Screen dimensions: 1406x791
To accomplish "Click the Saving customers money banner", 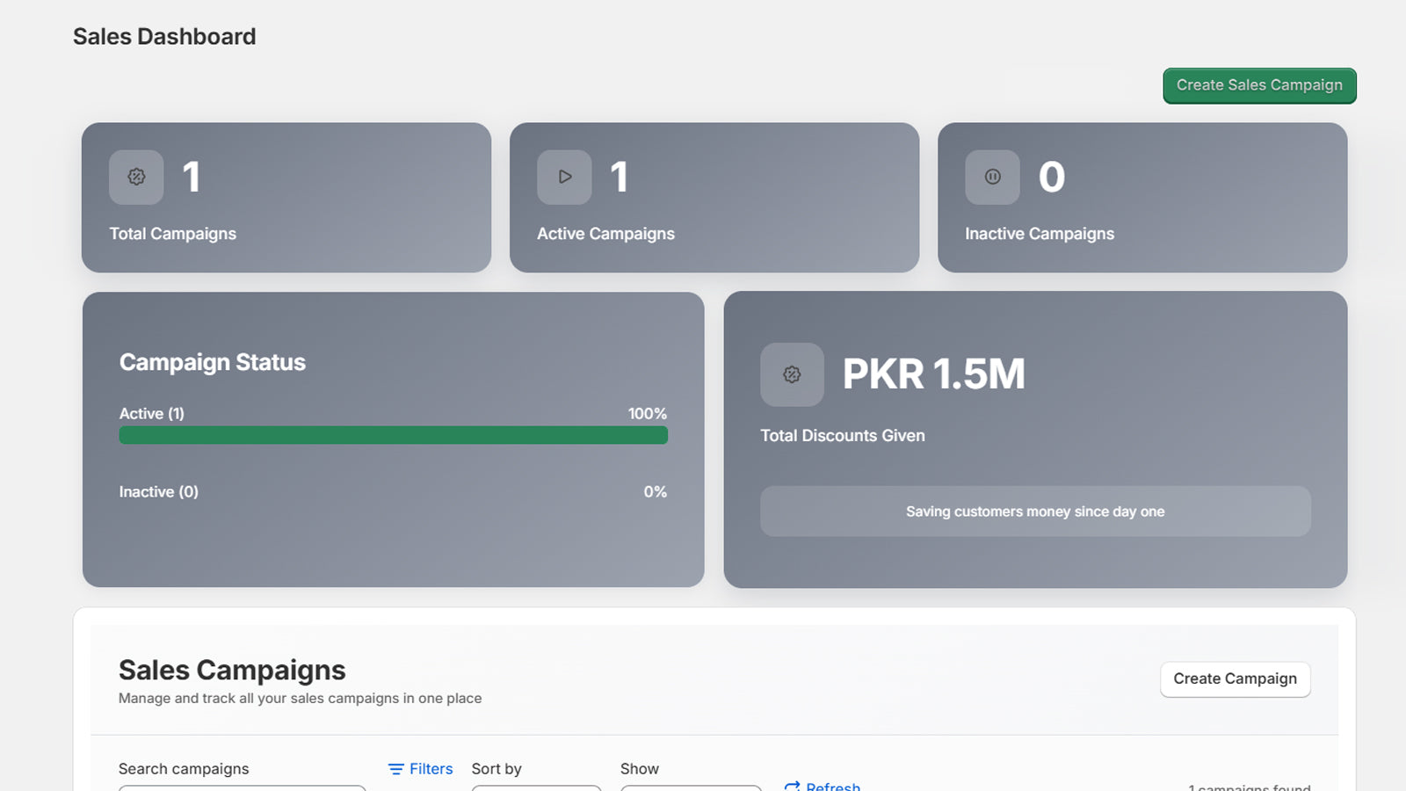I will [1034, 512].
